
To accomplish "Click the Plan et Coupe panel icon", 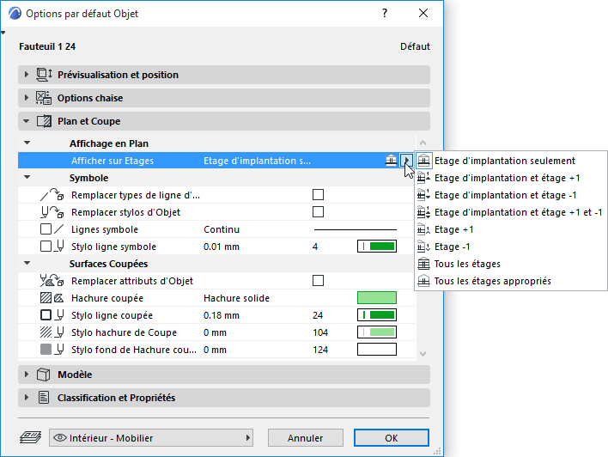I will (x=45, y=122).
